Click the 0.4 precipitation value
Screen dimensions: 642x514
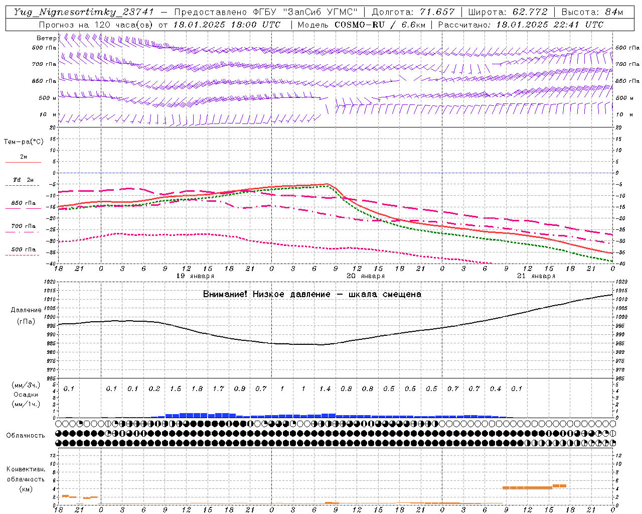pos(496,389)
